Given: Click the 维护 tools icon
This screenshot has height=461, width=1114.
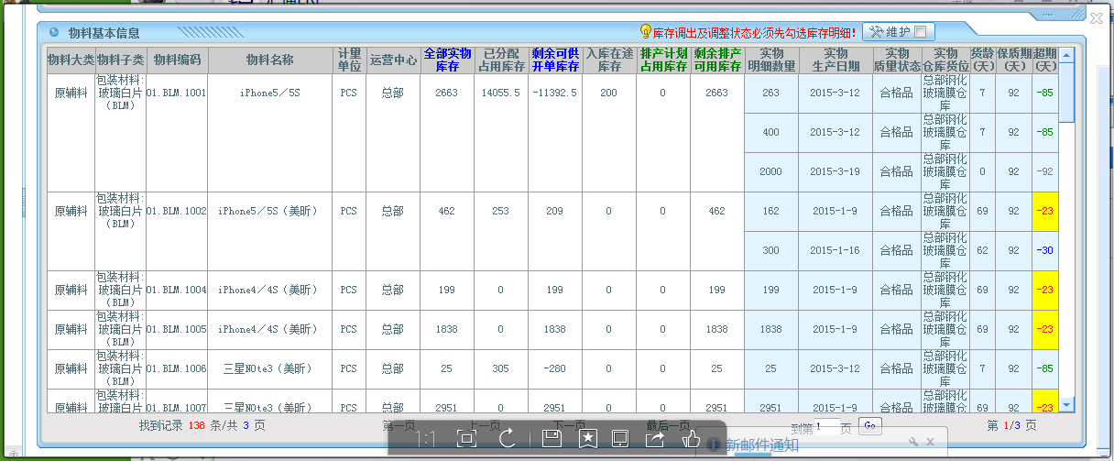Looking at the screenshot, I should click(x=875, y=32).
